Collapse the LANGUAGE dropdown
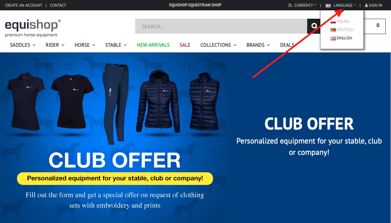The height and width of the screenshot is (223, 391). 345,5
